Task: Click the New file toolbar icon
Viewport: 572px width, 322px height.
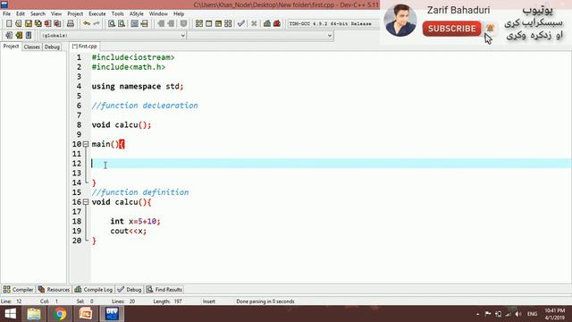Action: (x=9, y=24)
